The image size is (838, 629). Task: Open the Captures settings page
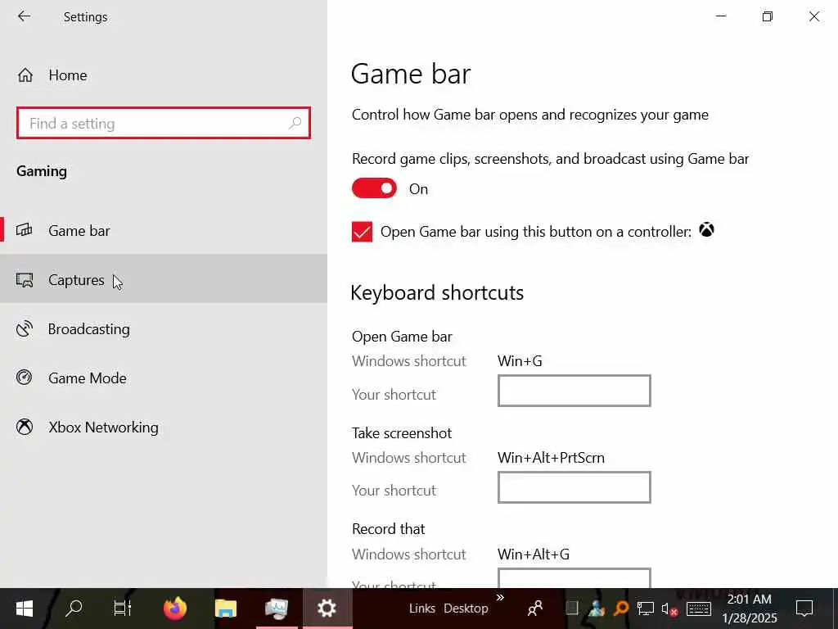(x=164, y=279)
